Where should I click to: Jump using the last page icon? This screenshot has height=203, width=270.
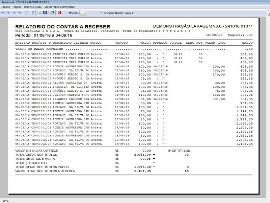19,13
